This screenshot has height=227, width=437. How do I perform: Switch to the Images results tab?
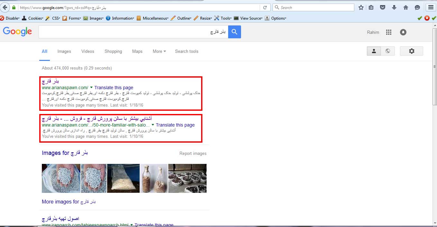click(x=64, y=51)
